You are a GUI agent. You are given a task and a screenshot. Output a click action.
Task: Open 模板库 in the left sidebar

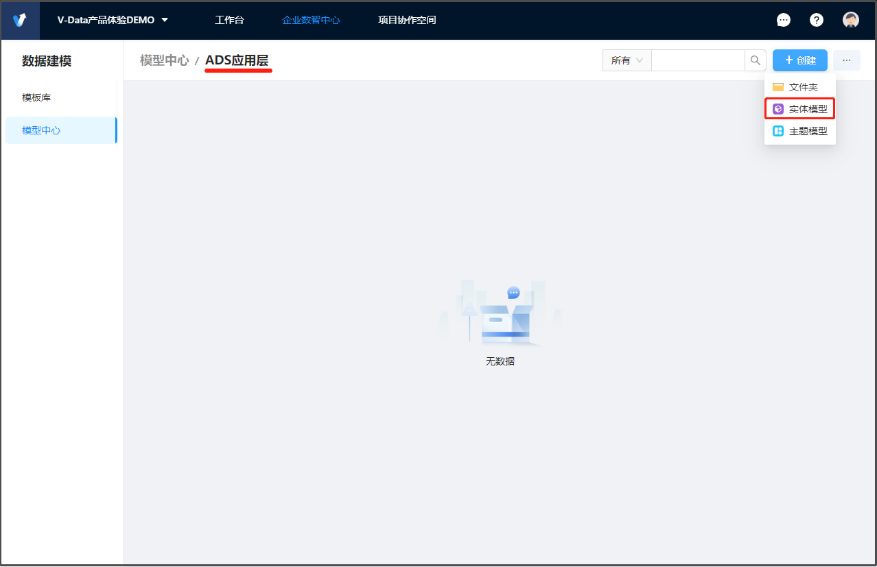(36, 97)
